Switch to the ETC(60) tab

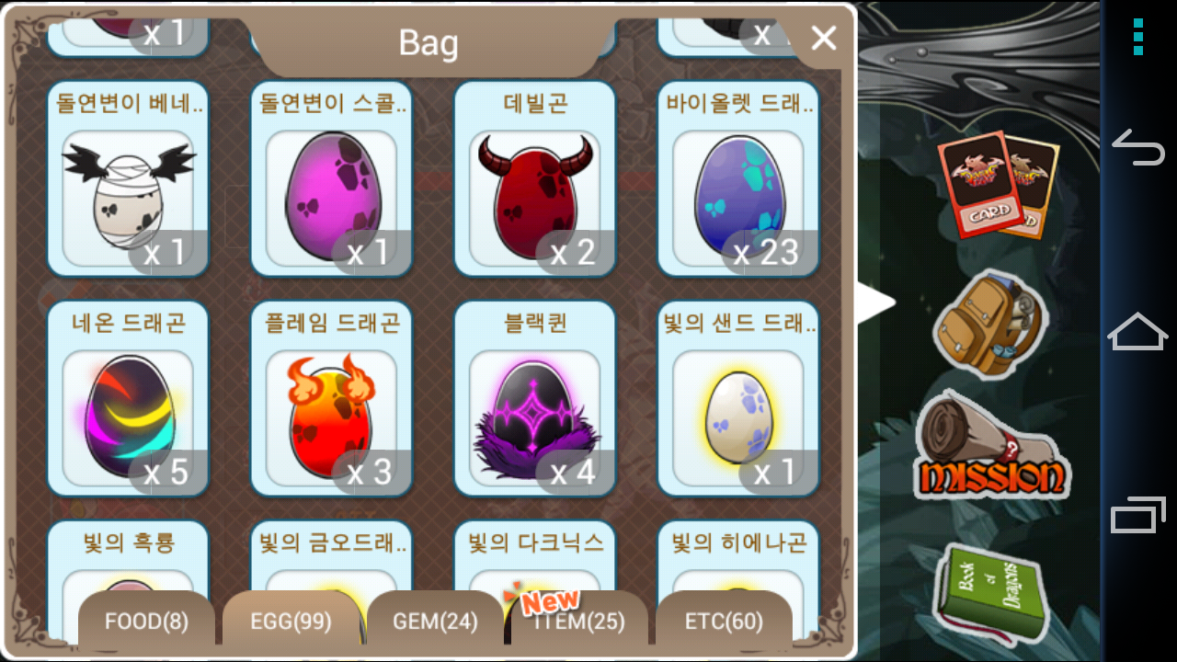(x=724, y=622)
